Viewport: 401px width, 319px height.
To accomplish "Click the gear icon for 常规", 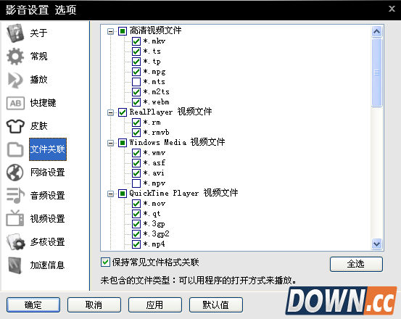I will click(x=15, y=57).
